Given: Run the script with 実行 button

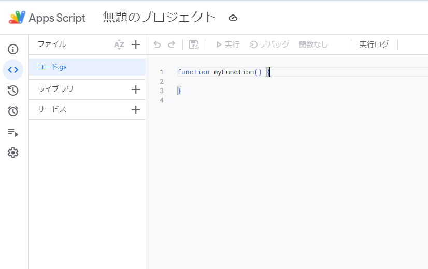Looking at the screenshot, I should click(227, 44).
